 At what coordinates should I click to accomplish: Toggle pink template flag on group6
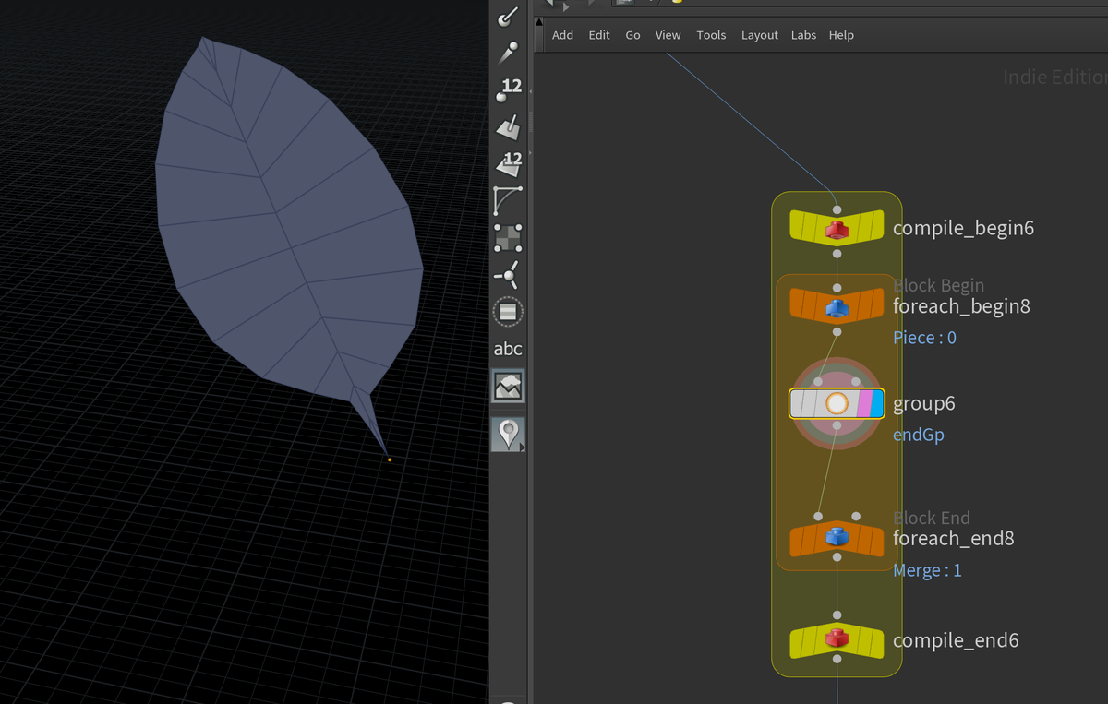864,403
